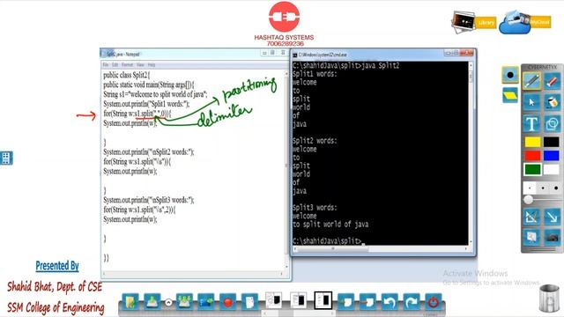Screen dimensions: 564x317
Task: Open the File menu in Notepad
Action: click(106, 64)
